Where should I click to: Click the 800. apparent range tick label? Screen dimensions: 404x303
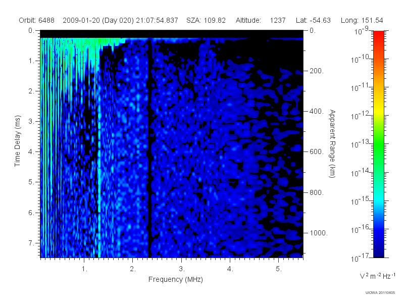317,192
